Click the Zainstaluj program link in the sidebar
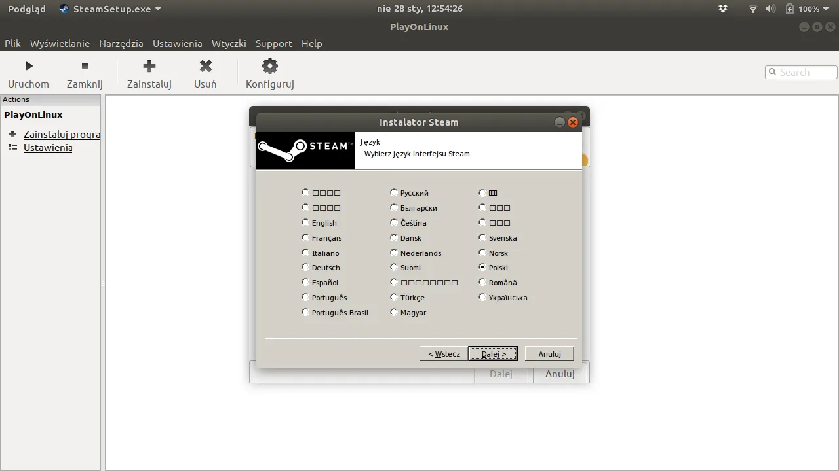This screenshot has width=839, height=471. click(62, 134)
